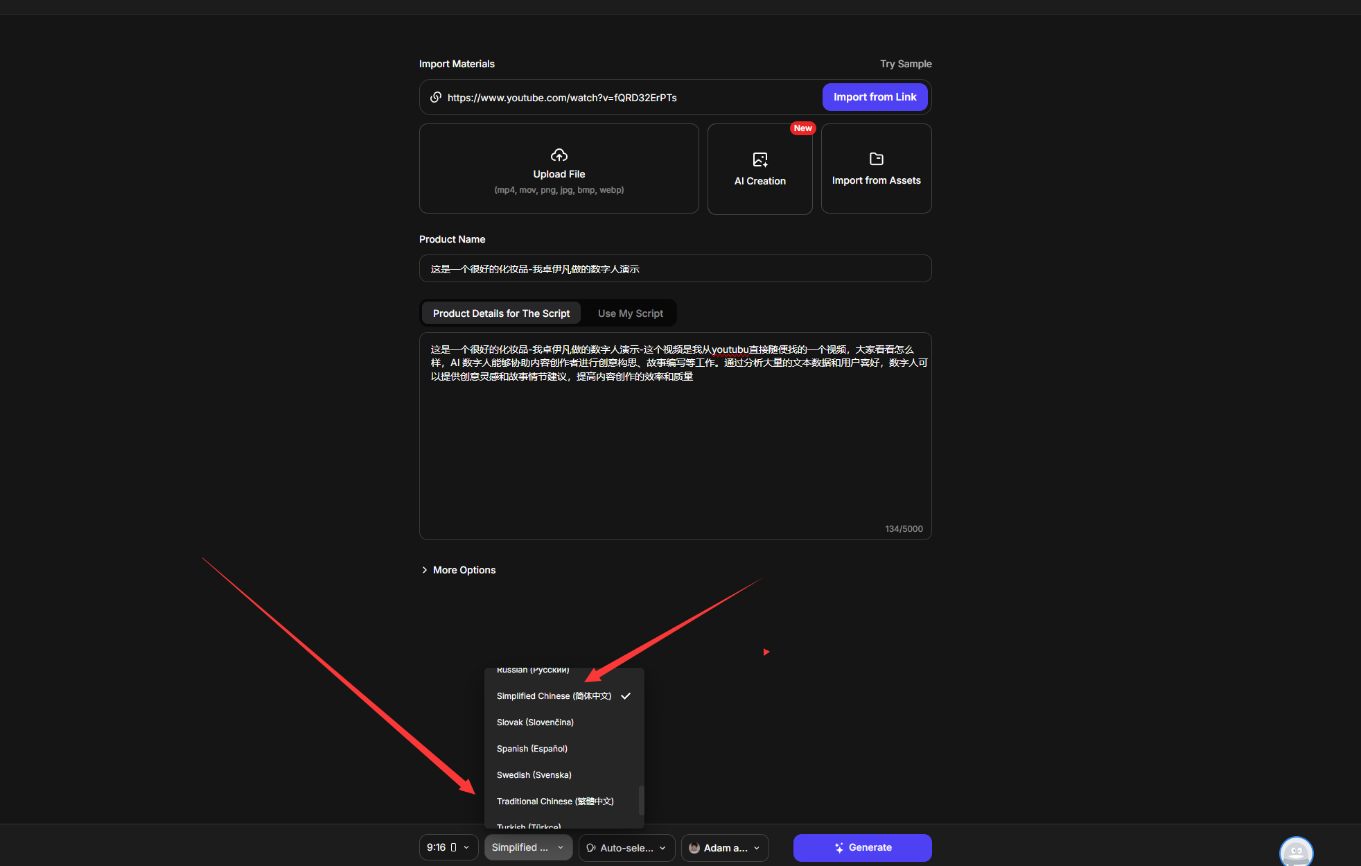1361x866 pixels.
Task: Click the link icon in URL field
Action: [x=435, y=97]
